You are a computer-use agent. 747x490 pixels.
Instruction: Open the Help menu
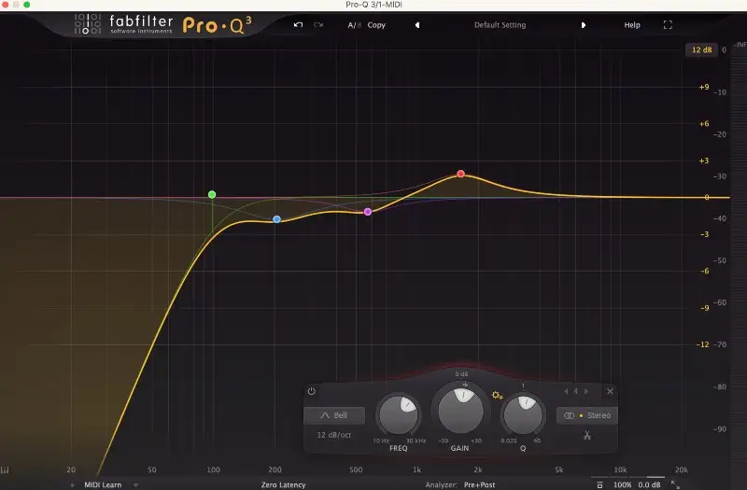coord(632,25)
